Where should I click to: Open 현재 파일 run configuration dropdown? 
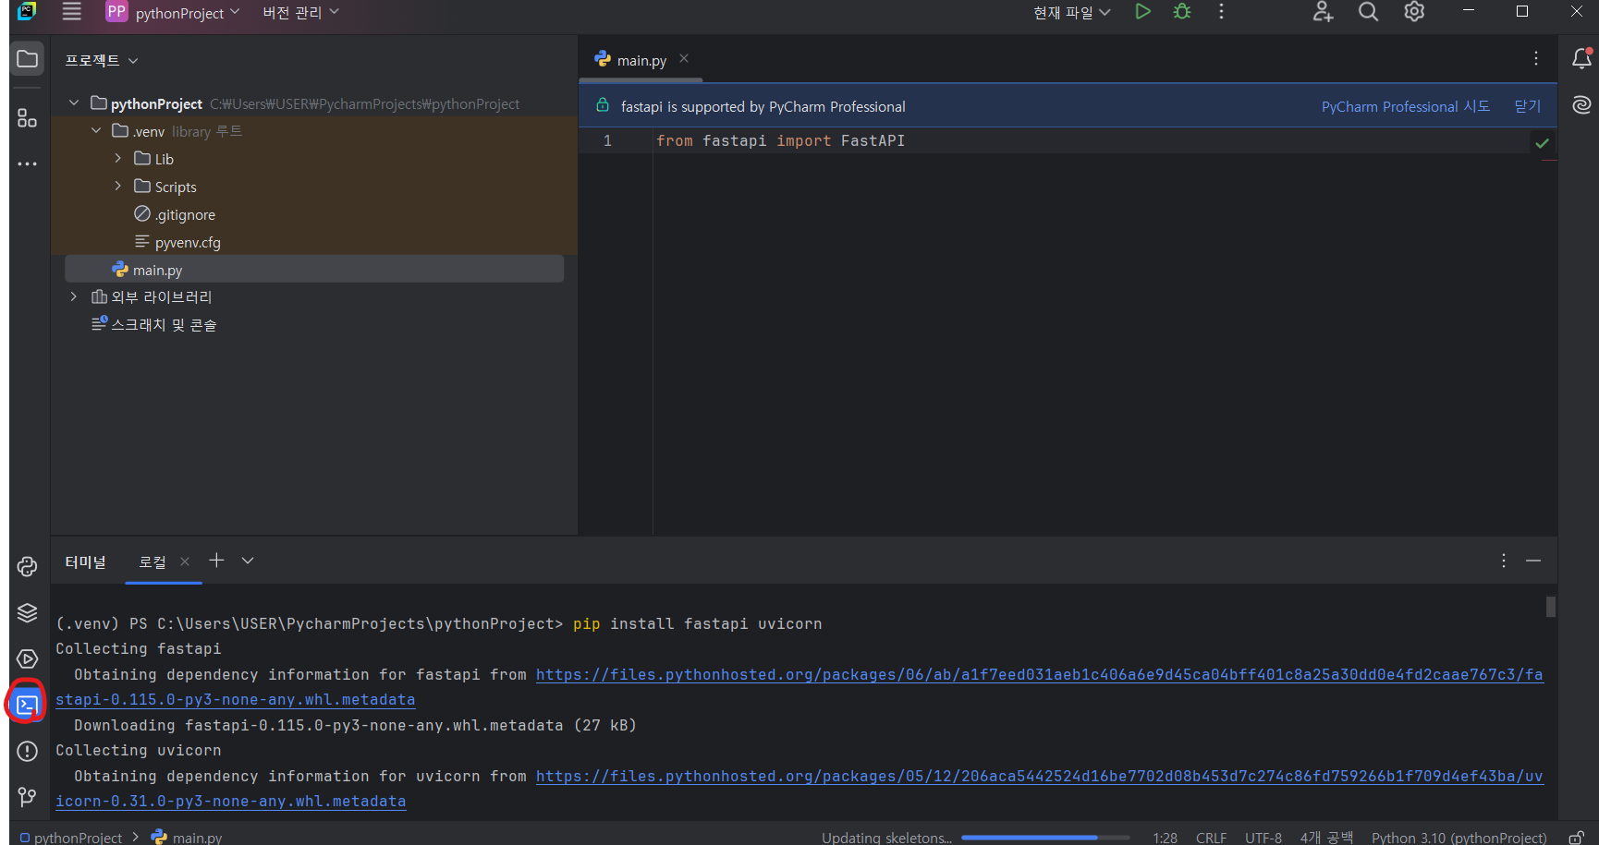coord(1071,12)
